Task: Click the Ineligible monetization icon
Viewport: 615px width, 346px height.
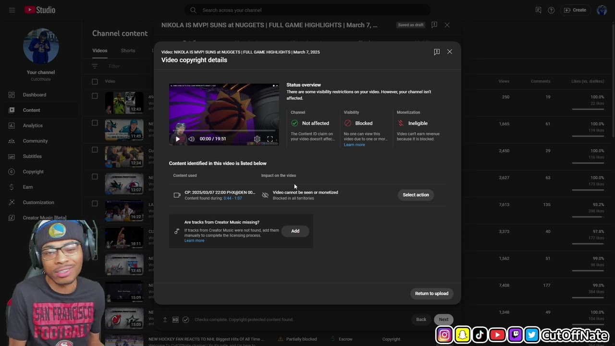Action: (x=401, y=123)
